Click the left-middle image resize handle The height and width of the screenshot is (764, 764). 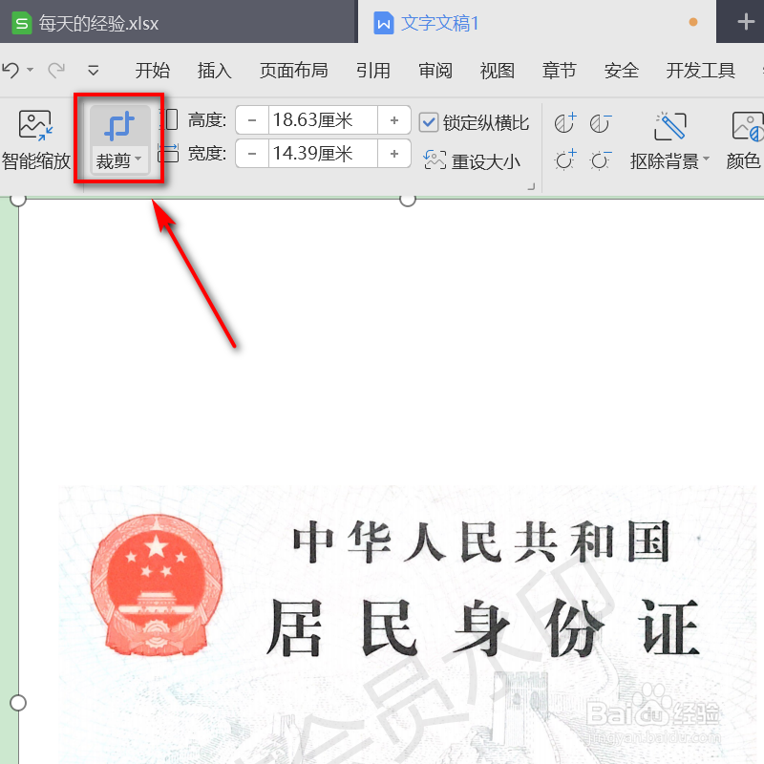tap(18, 703)
